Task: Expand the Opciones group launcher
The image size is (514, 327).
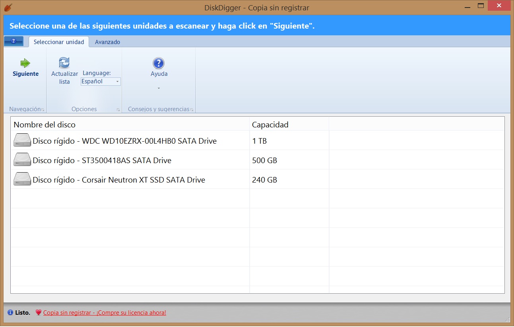Action: [x=118, y=110]
